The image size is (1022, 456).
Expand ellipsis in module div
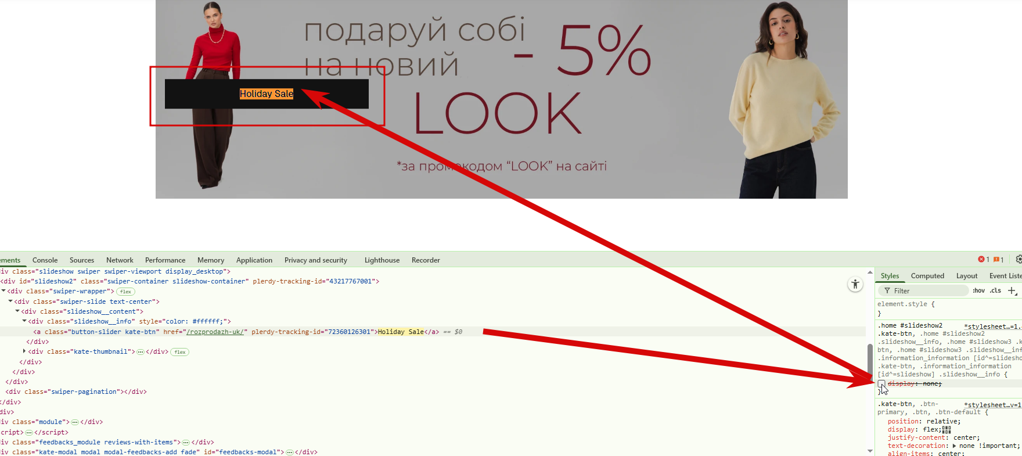[x=75, y=422]
